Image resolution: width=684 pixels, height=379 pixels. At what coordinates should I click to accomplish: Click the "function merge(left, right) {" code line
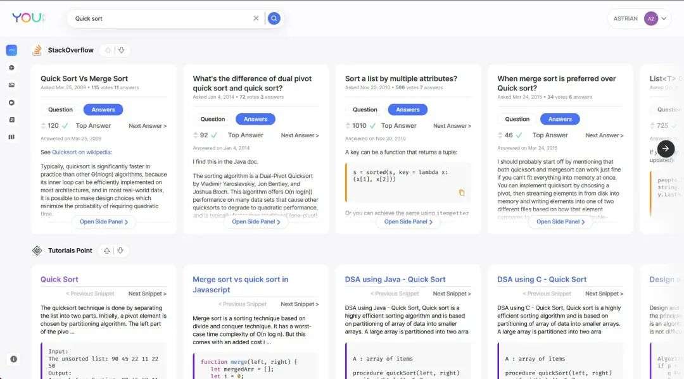(x=249, y=362)
